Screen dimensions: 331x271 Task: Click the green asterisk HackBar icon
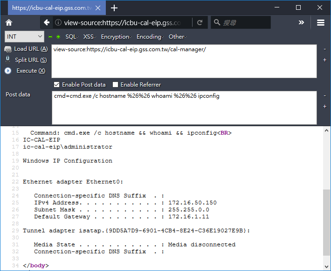(58, 37)
